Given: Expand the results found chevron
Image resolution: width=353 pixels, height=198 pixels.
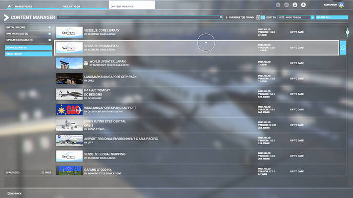Looking at the screenshot, I should pyautogui.click(x=226, y=17).
